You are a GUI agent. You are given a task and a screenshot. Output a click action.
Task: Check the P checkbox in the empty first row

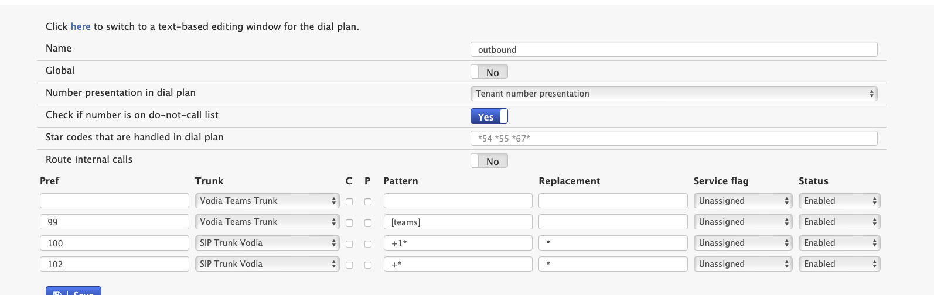click(368, 202)
